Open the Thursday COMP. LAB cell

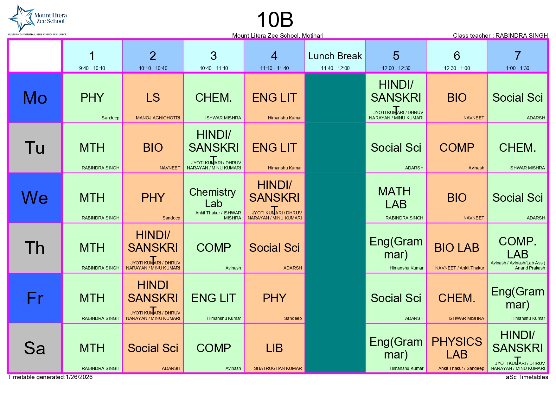[x=517, y=248]
